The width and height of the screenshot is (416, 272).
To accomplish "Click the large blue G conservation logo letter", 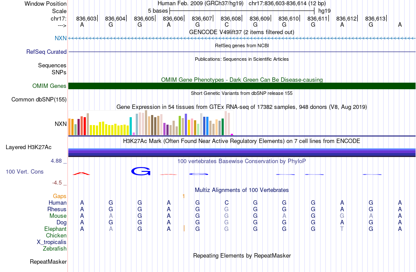I will (x=141, y=171).
